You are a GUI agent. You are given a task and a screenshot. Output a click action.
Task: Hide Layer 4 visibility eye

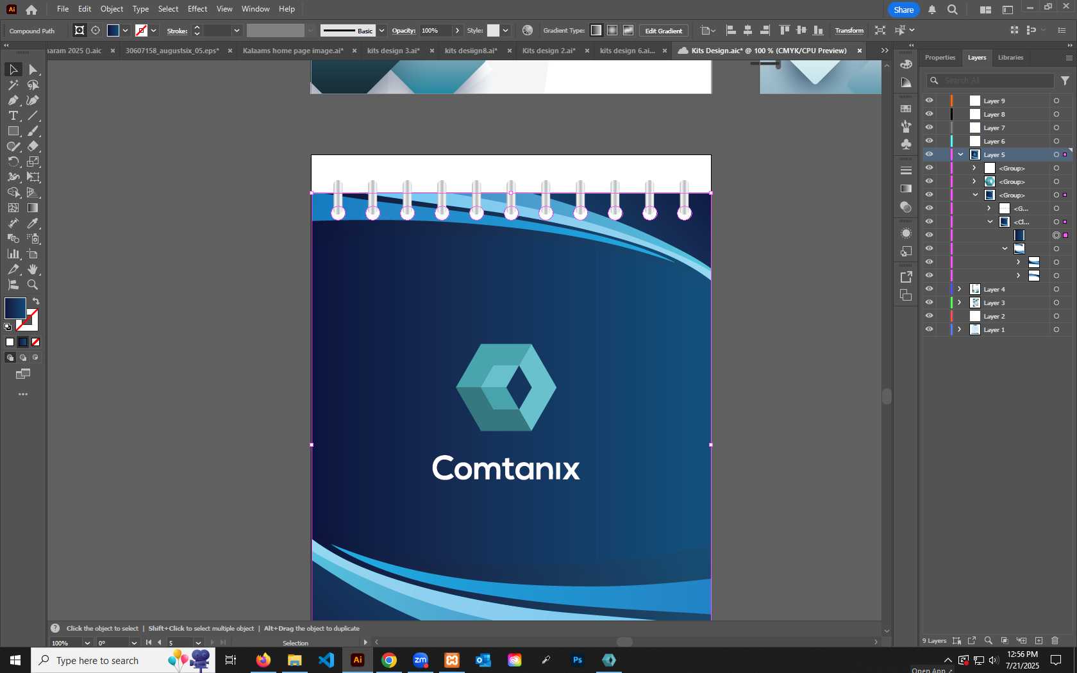point(929,289)
